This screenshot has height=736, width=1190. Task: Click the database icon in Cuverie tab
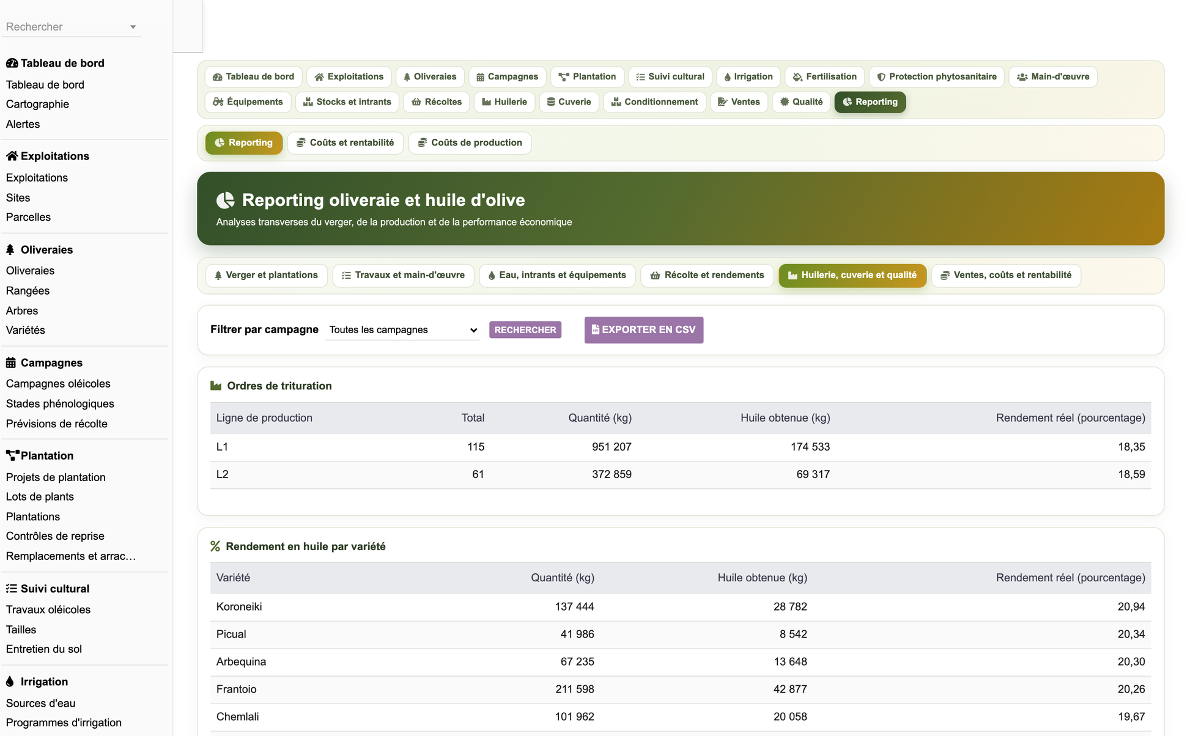pyautogui.click(x=551, y=102)
